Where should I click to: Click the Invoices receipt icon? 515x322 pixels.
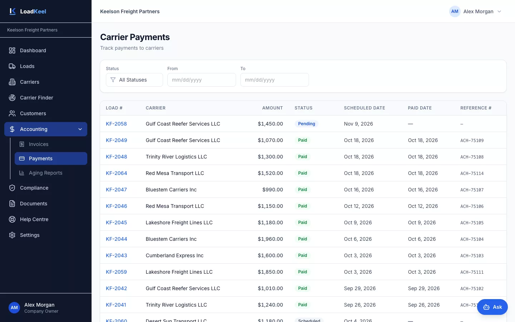[22, 144]
